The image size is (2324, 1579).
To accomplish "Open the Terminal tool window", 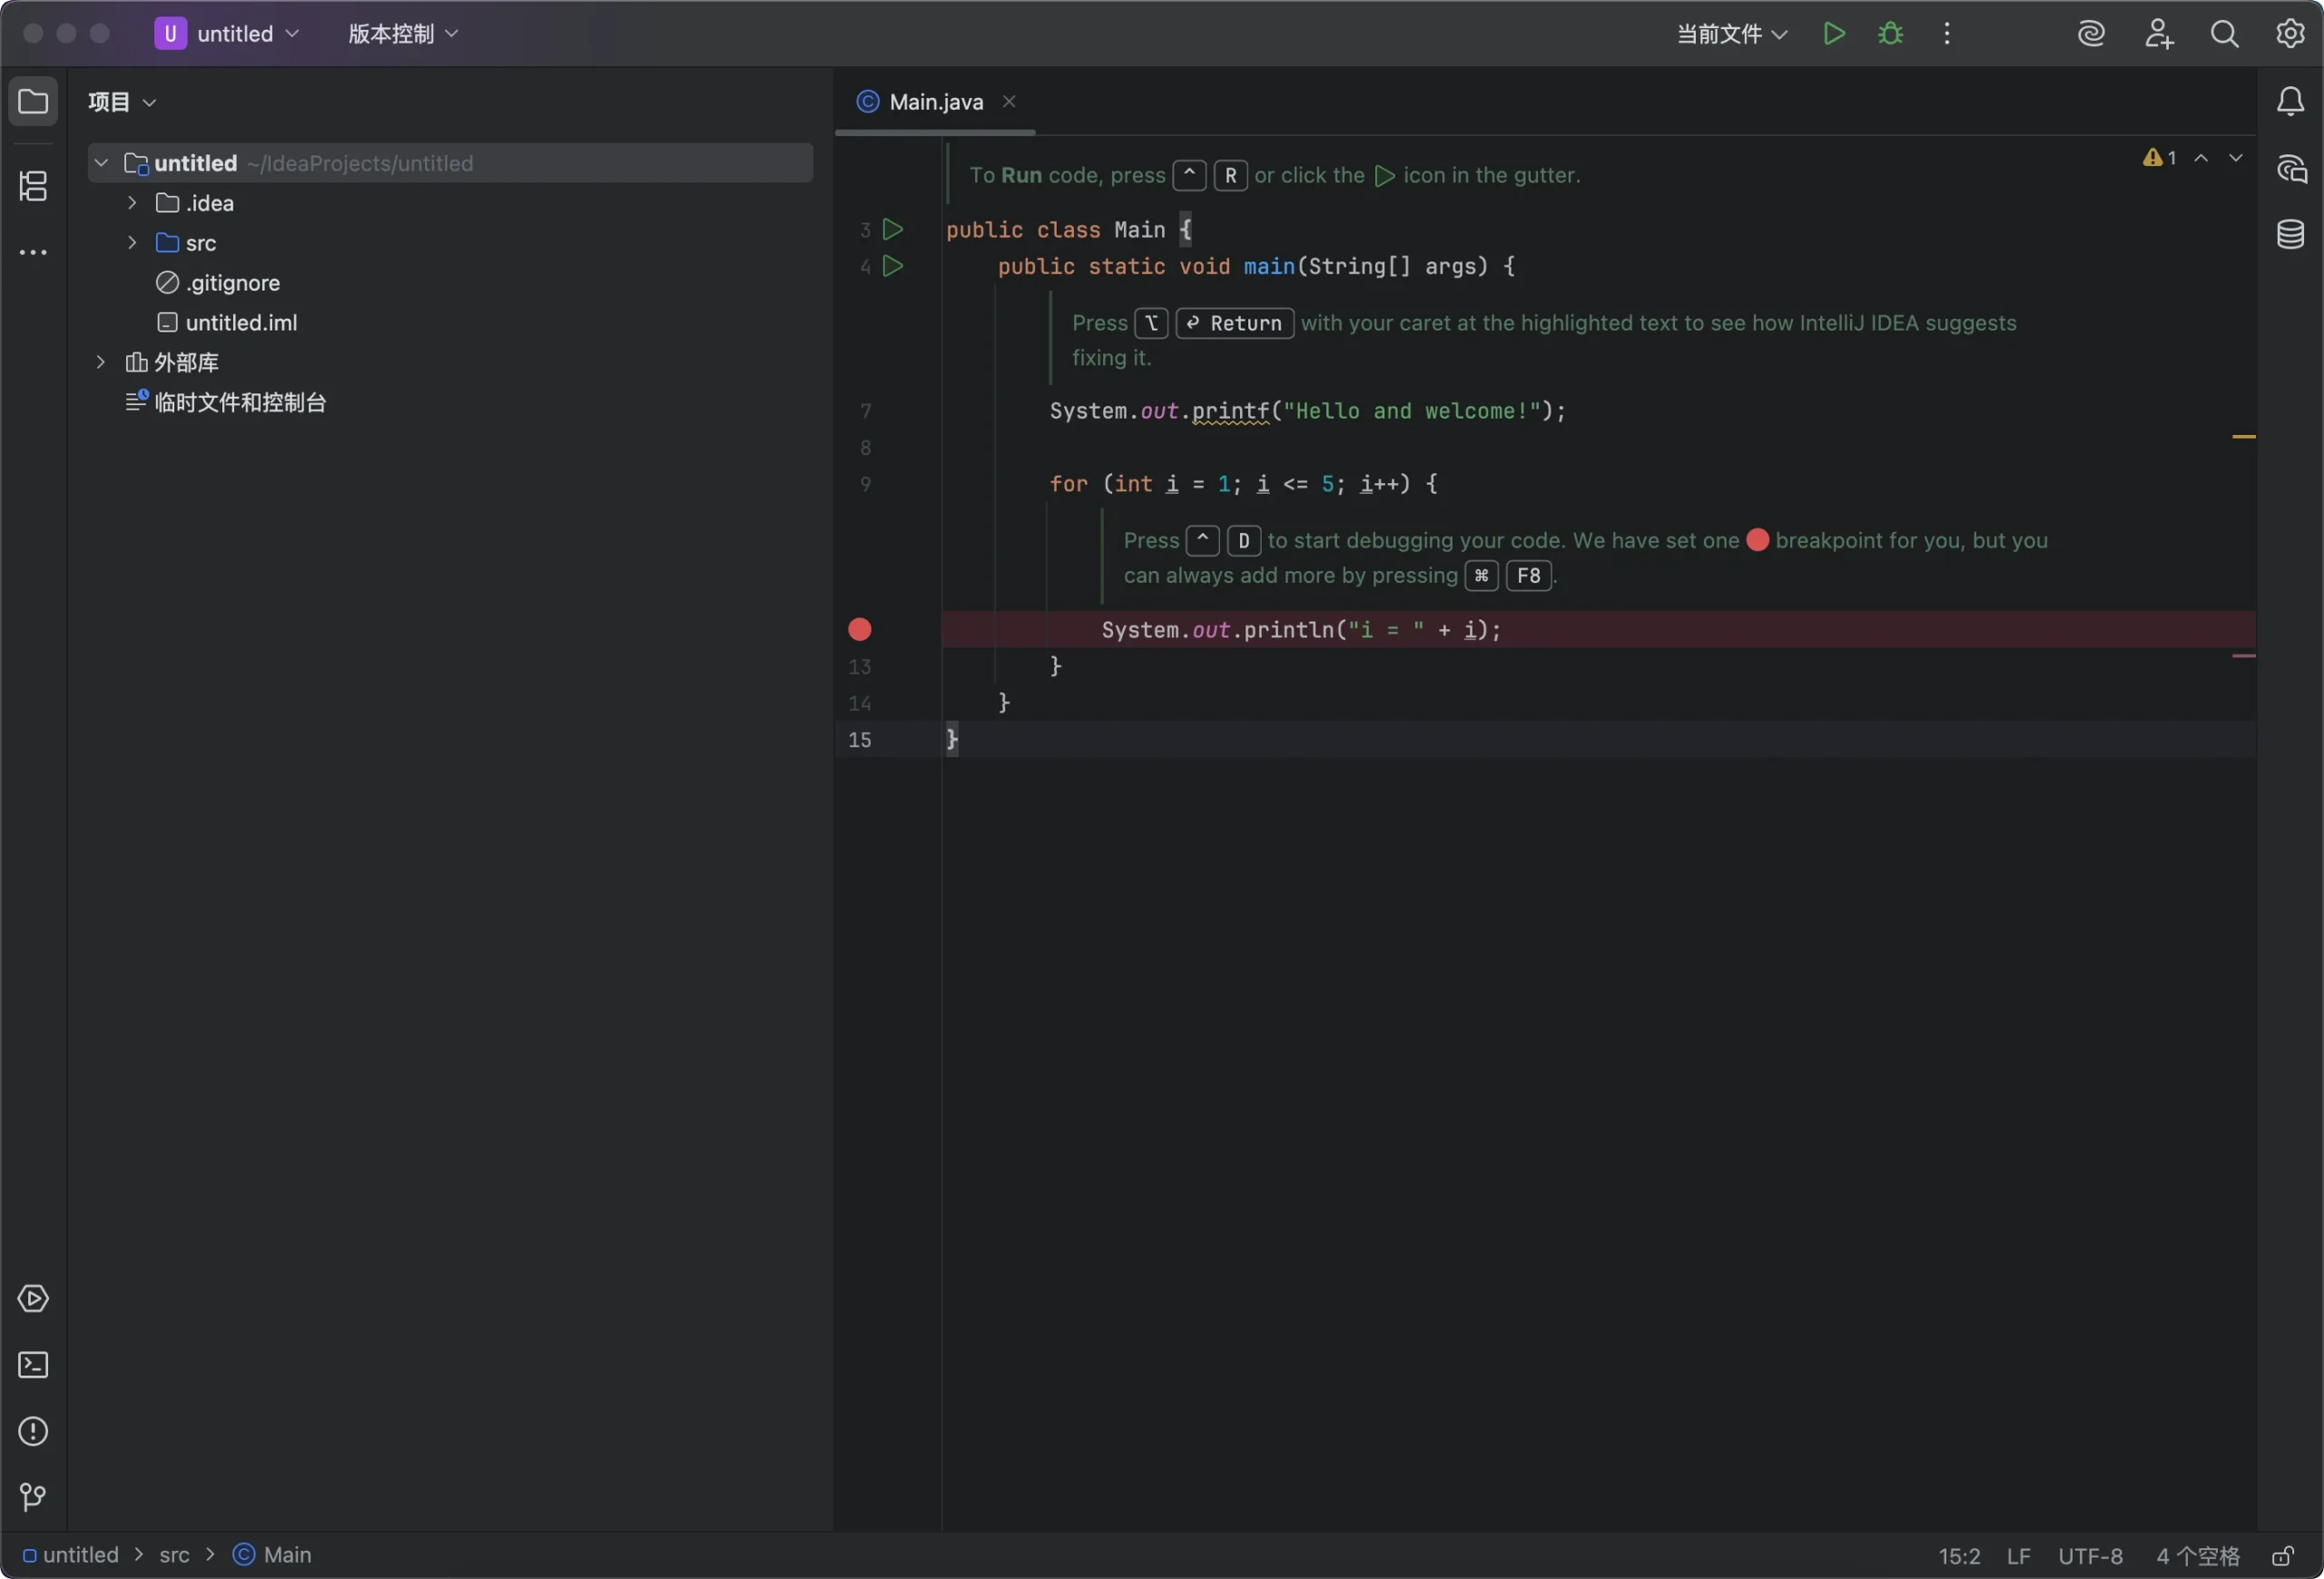I will pos(33,1365).
